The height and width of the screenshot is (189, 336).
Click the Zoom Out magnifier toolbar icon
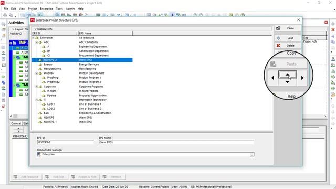click(x=201, y=15)
